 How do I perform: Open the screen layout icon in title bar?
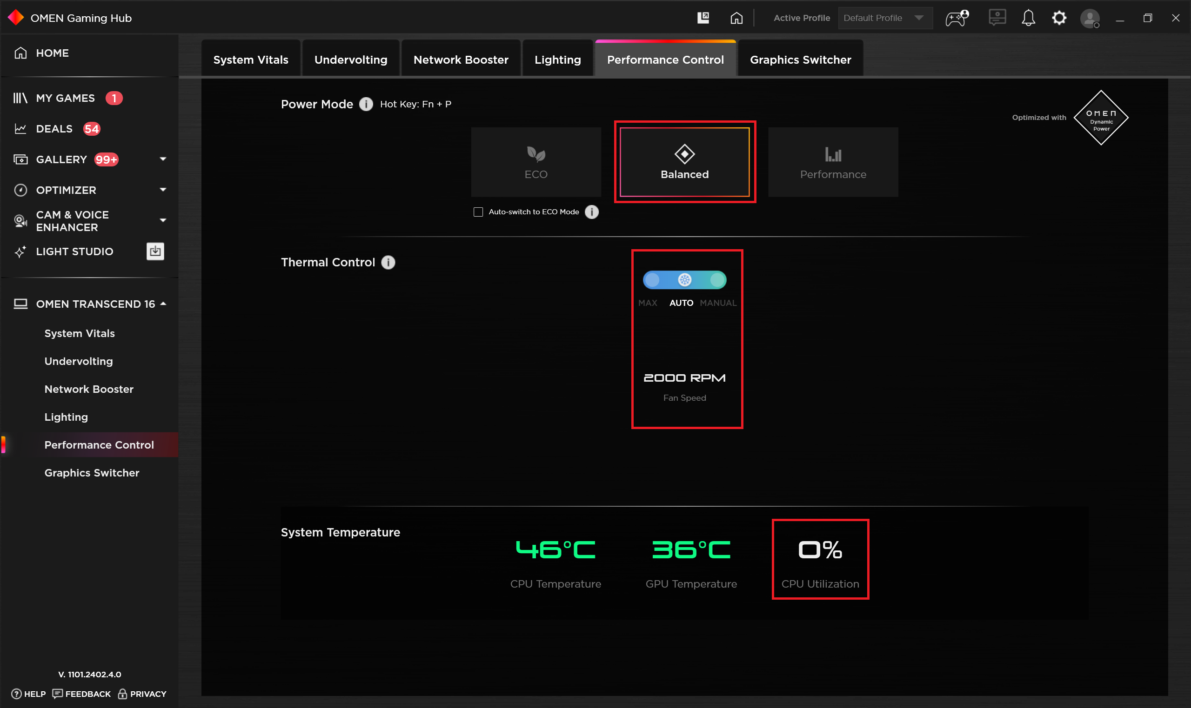point(703,18)
